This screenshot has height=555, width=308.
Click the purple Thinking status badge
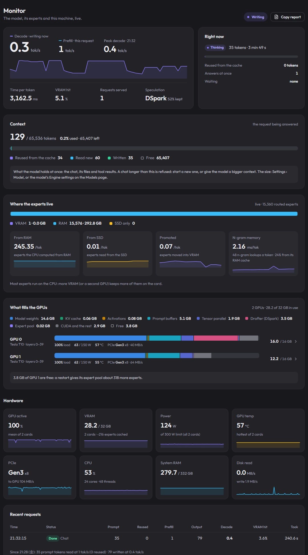tap(215, 48)
